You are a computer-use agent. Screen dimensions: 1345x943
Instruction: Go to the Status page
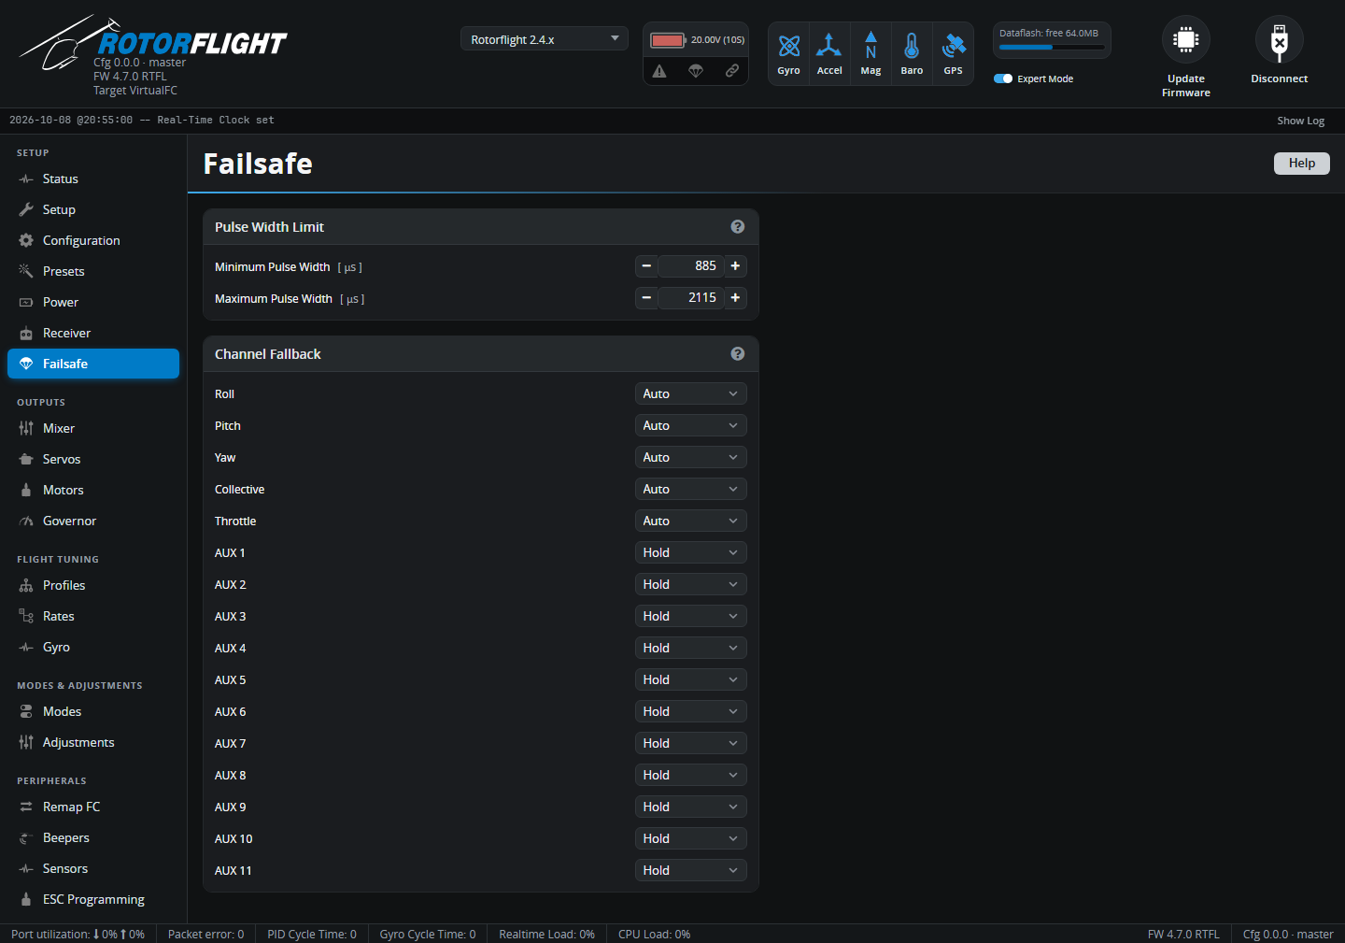[x=93, y=179]
